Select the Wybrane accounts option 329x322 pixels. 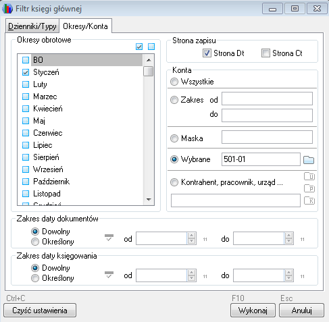click(x=174, y=159)
